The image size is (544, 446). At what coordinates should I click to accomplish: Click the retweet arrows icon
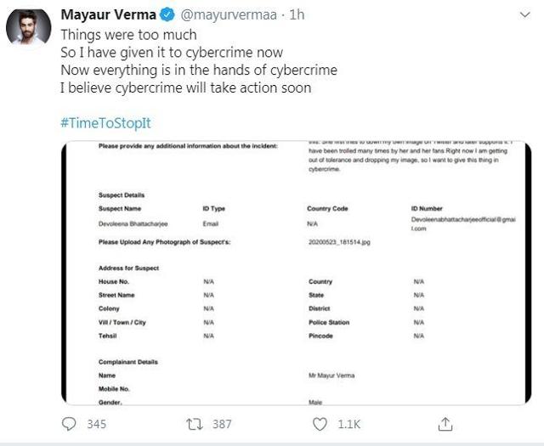click(x=195, y=424)
